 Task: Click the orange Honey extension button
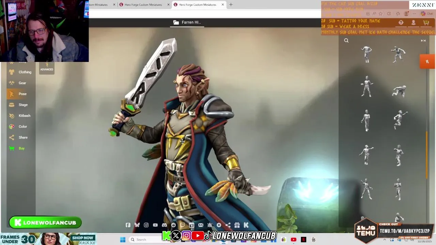427,62
